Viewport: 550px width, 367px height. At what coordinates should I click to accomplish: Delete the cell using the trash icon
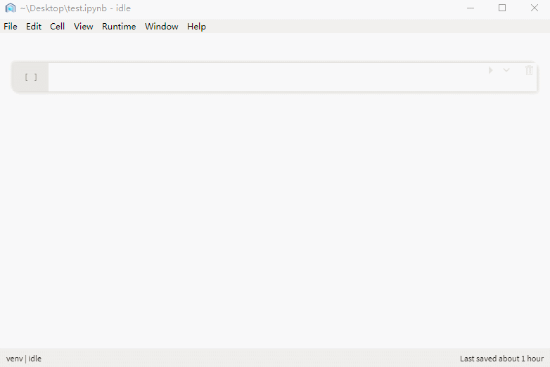[x=529, y=70]
